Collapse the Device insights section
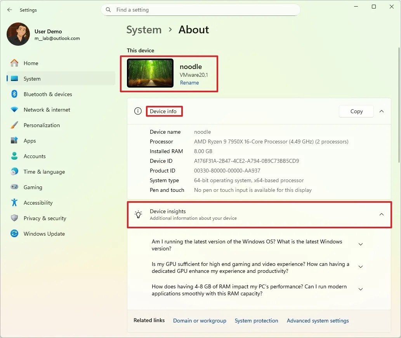401x338 pixels. coord(381,214)
